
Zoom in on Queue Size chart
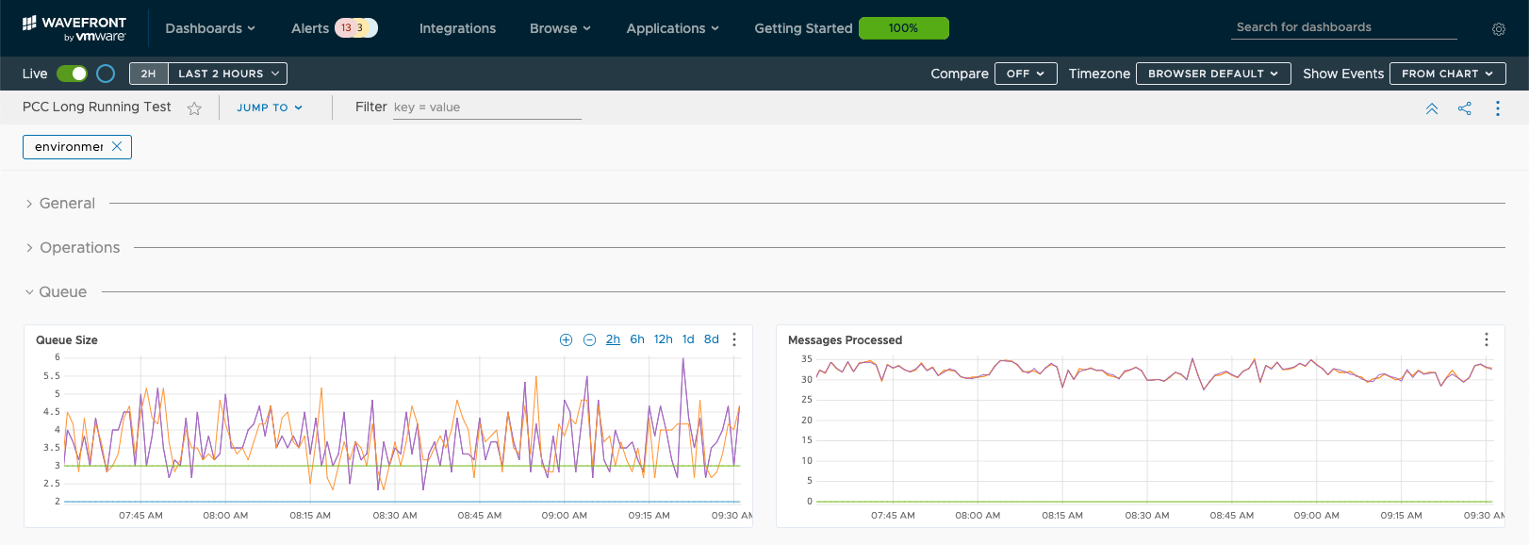(x=566, y=340)
